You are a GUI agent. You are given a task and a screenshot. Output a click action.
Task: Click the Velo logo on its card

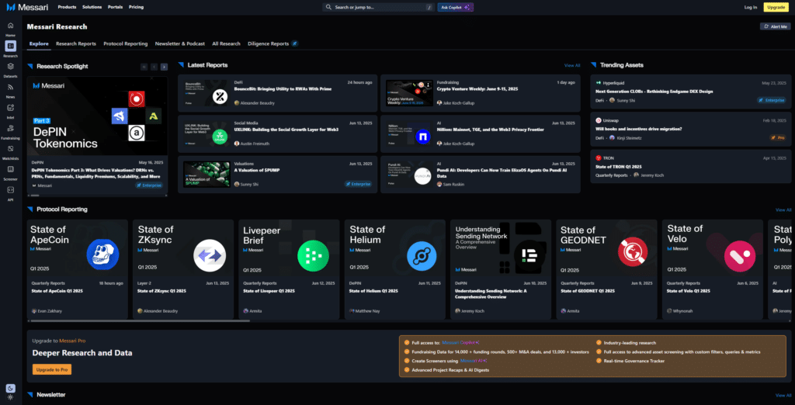740,256
